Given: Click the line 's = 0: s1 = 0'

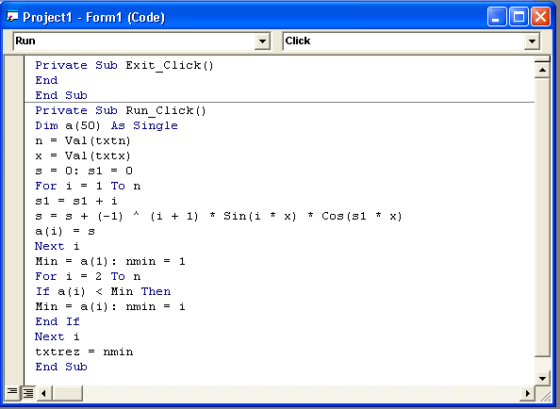Looking at the screenshot, I should click(x=84, y=171).
